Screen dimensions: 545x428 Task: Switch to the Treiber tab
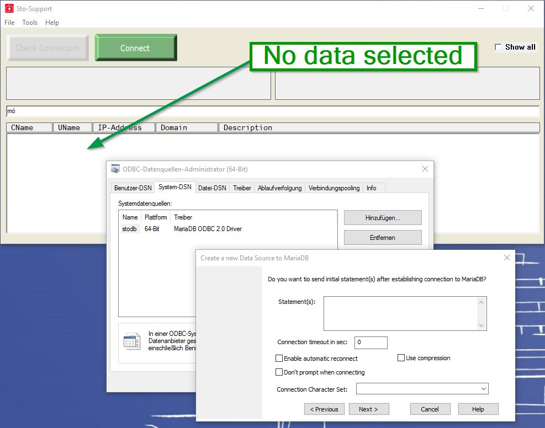(x=242, y=188)
